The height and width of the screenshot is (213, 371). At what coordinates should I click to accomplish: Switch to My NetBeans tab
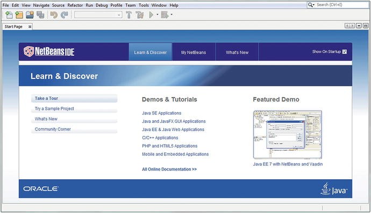tap(194, 52)
